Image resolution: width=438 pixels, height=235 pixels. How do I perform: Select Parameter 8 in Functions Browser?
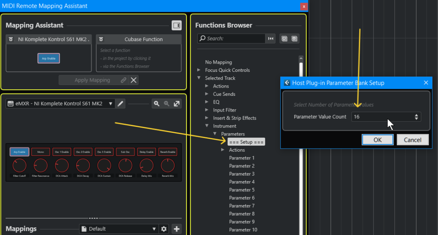(242, 214)
